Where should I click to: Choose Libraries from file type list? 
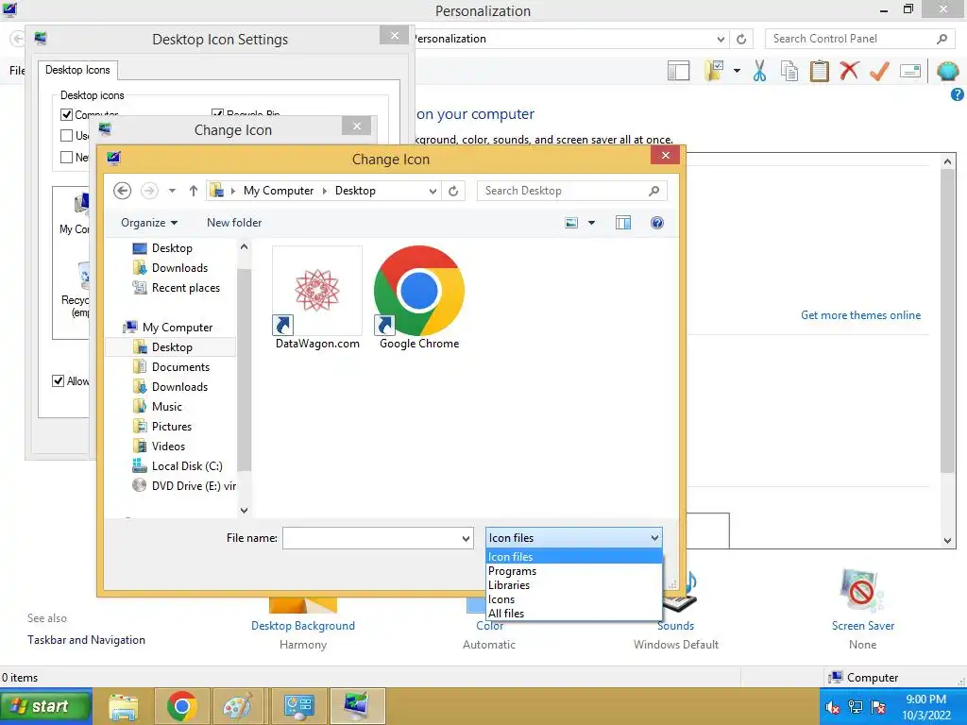click(x=573, y=585)
